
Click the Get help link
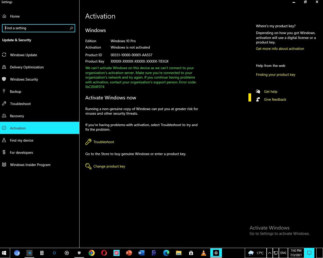(x=271, y=92)
